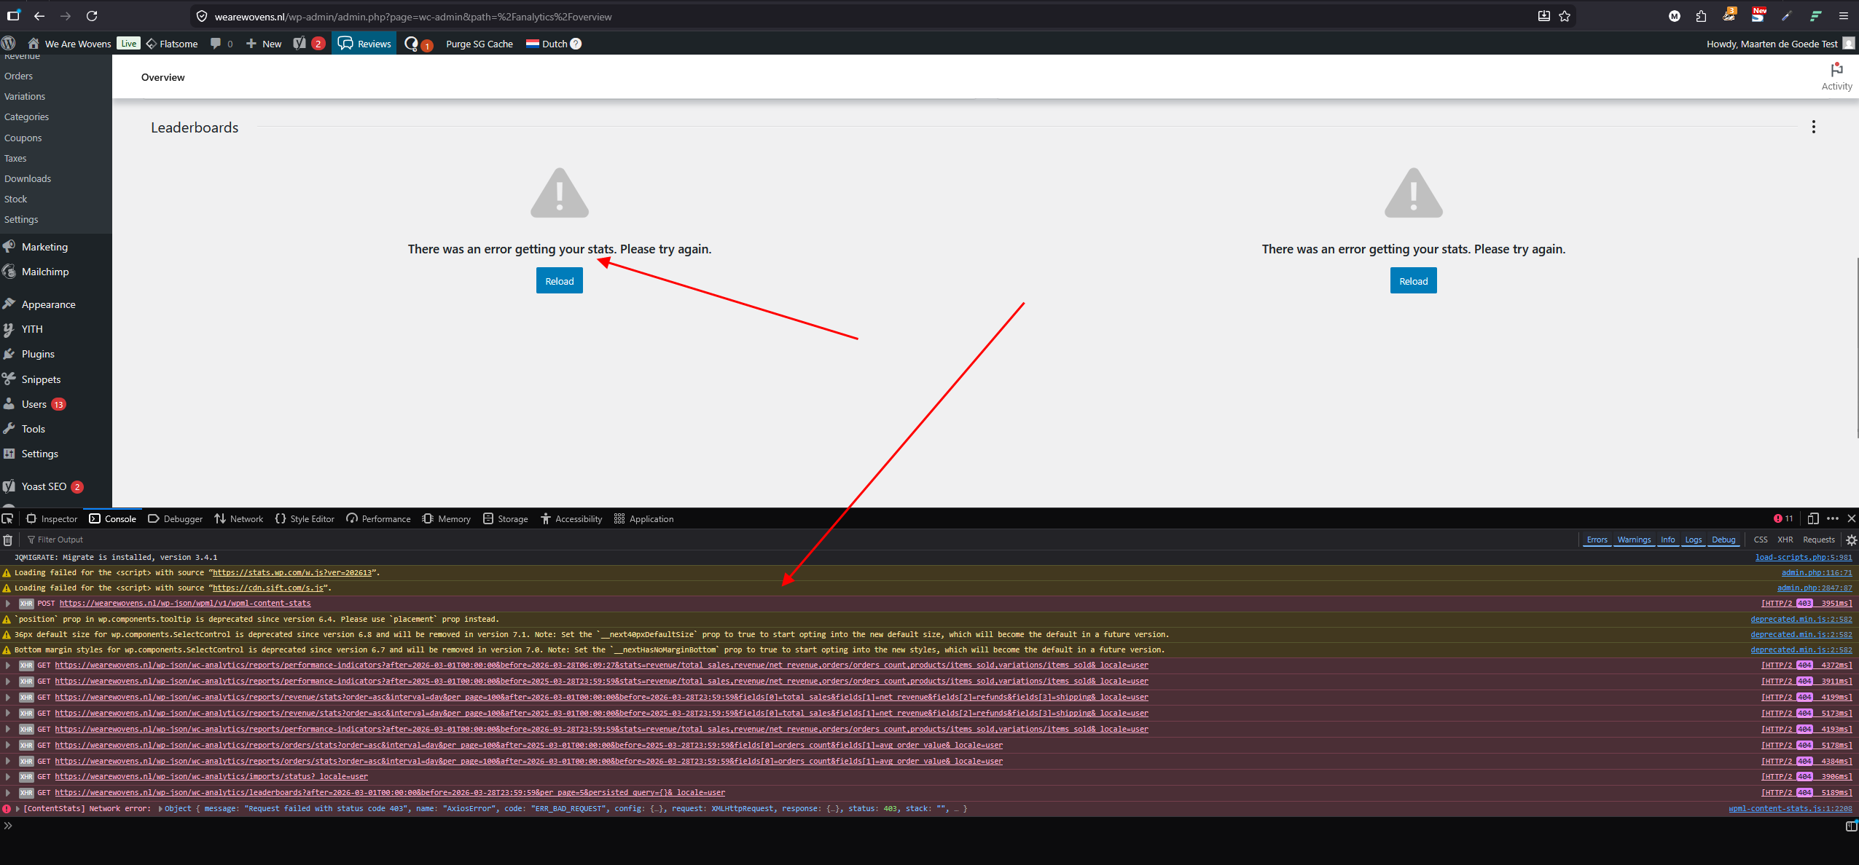This screenshot has width=1859, height=865.
Task: Clear console output with trash icon
Action: pos(8,540)
